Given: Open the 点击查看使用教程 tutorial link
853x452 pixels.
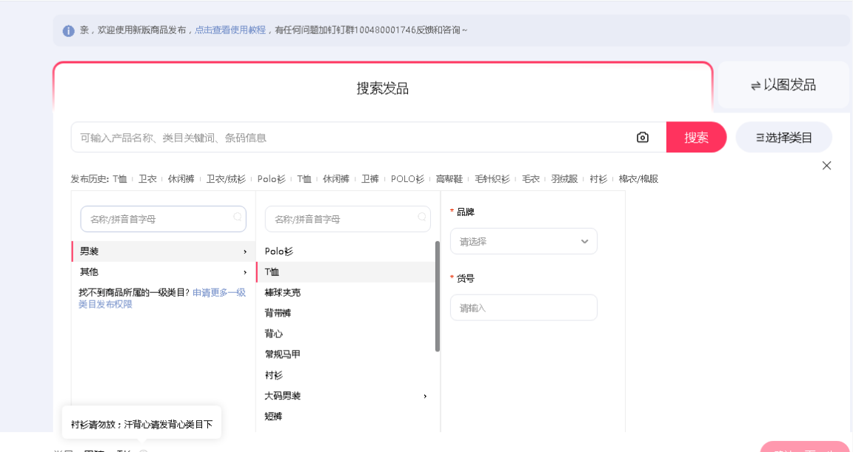Looking at the screenshot, I should click(230, 30).
